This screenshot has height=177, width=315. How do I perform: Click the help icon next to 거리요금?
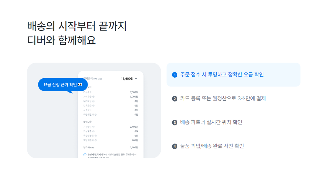click(94, 97)
